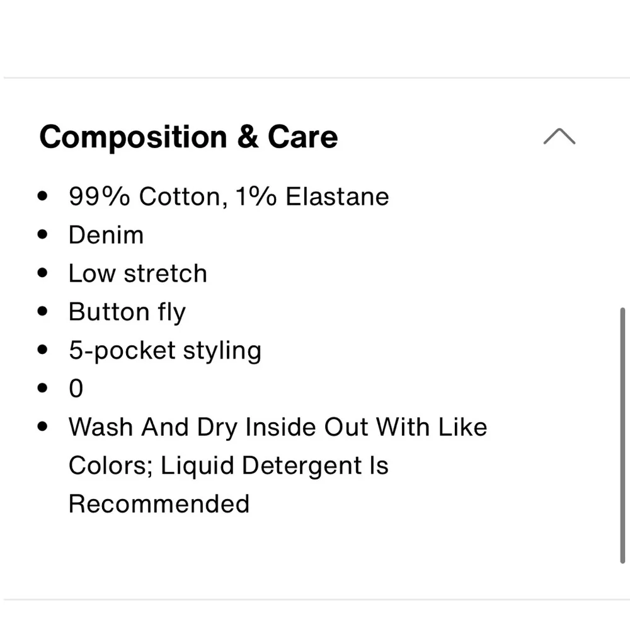Click the word Elastane
The image size is (630, 630).
(337, 197)
